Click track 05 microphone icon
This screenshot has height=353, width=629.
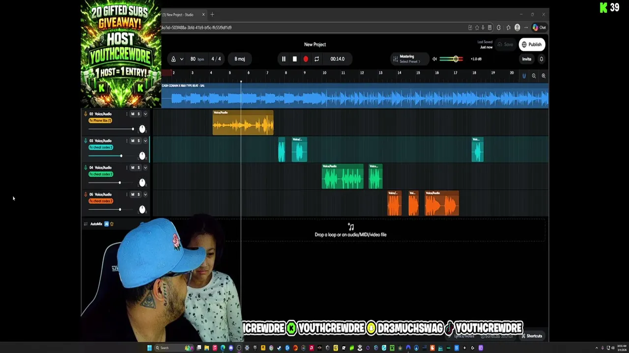(86, 195)
